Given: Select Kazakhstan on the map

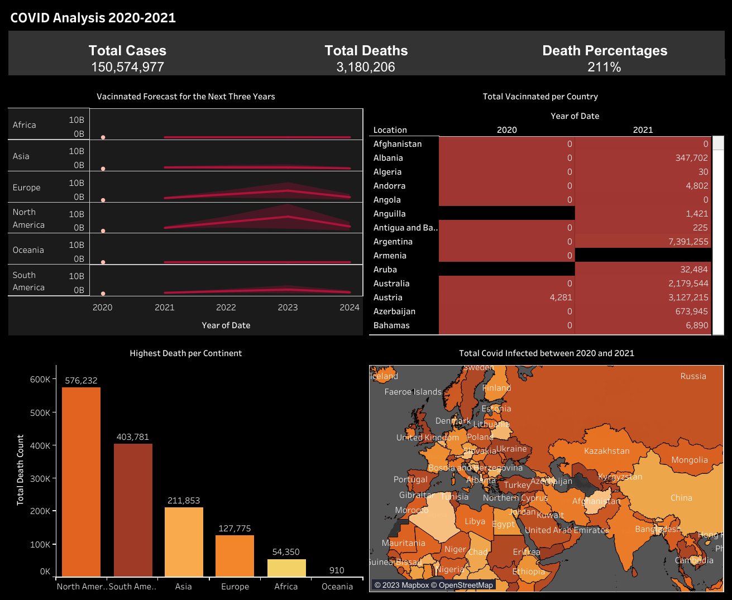Looking at the screenshot, I should (607, 450).
